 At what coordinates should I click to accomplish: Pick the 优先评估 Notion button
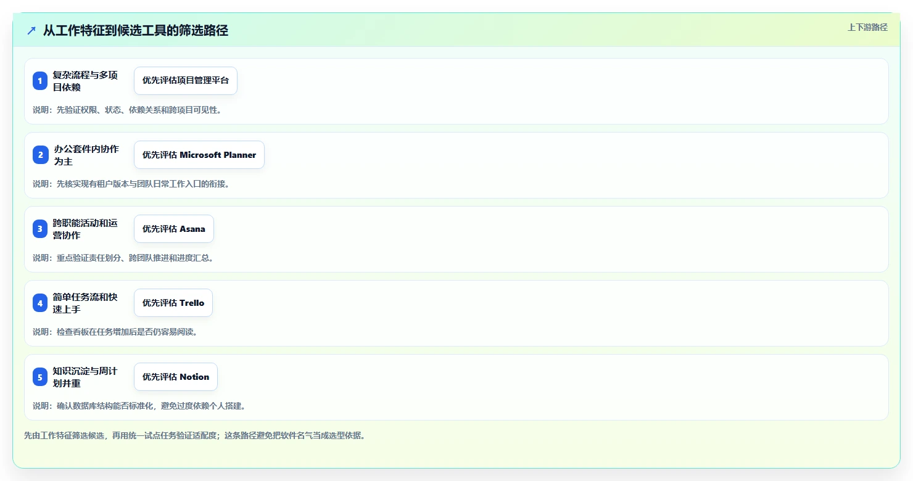pos(176,377)
